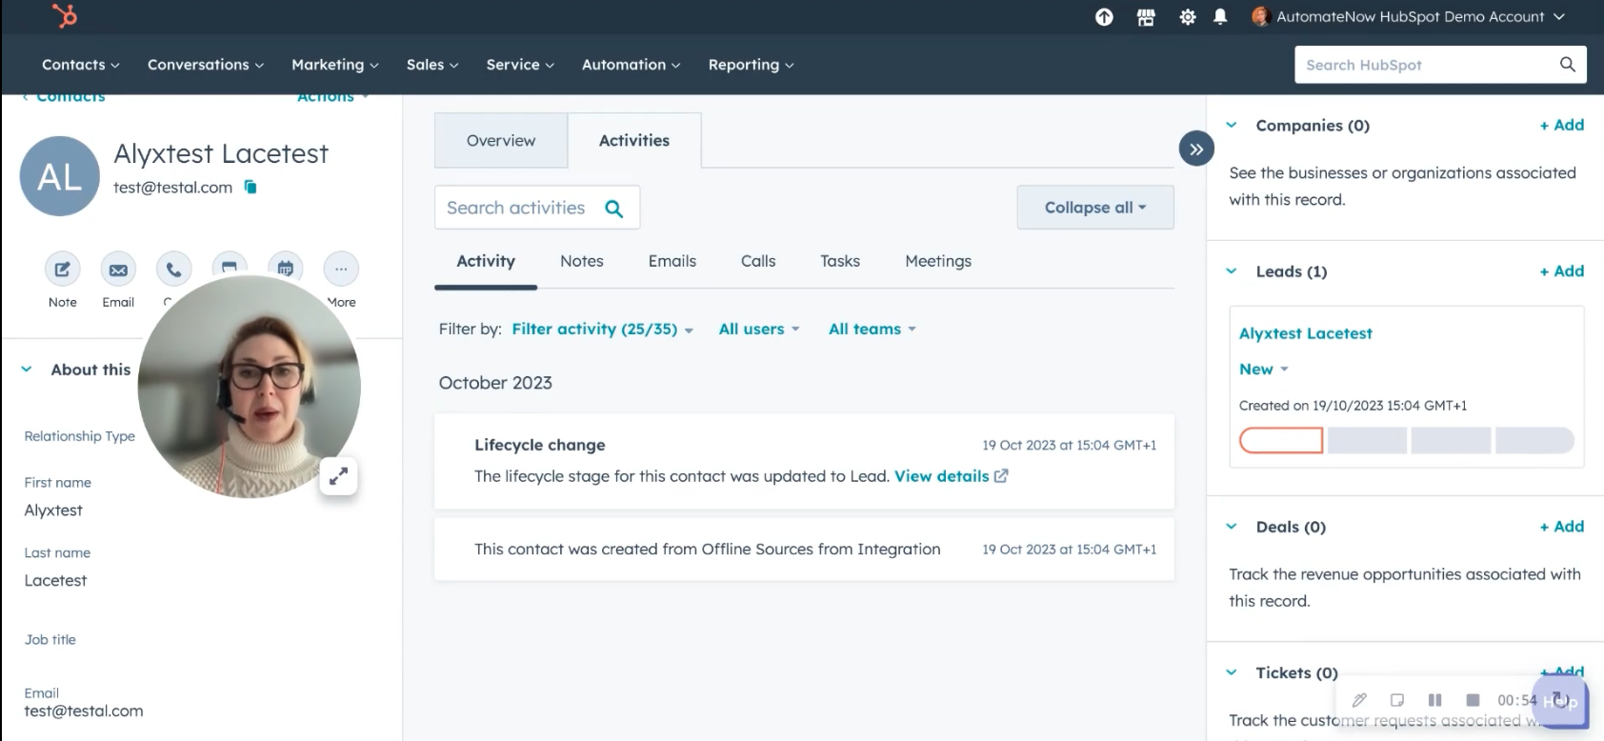The image size is (1604, 741).
Task: Click the Last name value Lacetest
Action: [x=55, y=581]
